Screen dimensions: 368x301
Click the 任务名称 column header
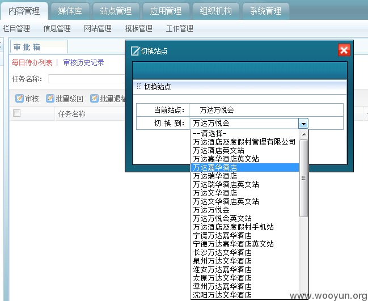pos(72,114)
